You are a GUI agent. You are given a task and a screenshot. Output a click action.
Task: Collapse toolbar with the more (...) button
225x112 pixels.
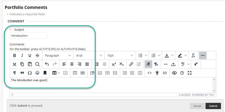click(203, 56)
